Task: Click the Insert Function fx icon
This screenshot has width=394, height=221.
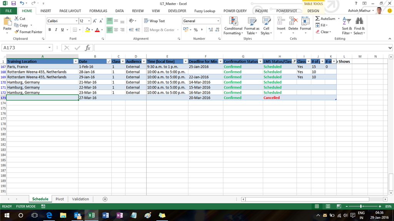Action: (87, 48)
